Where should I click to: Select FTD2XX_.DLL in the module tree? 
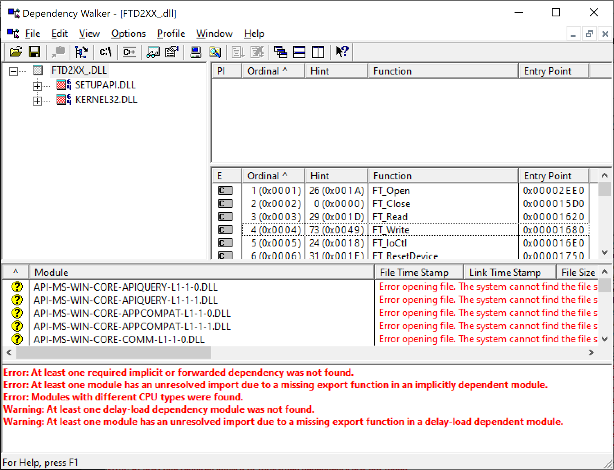[x=79, y=70]
